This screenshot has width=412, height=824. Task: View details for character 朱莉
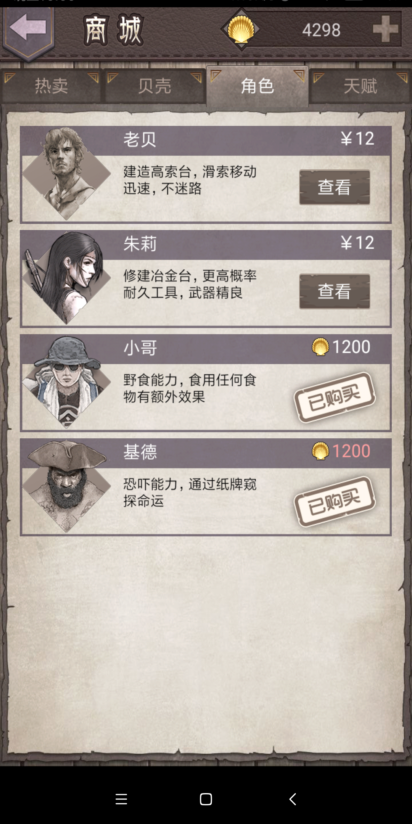(335, 291)
